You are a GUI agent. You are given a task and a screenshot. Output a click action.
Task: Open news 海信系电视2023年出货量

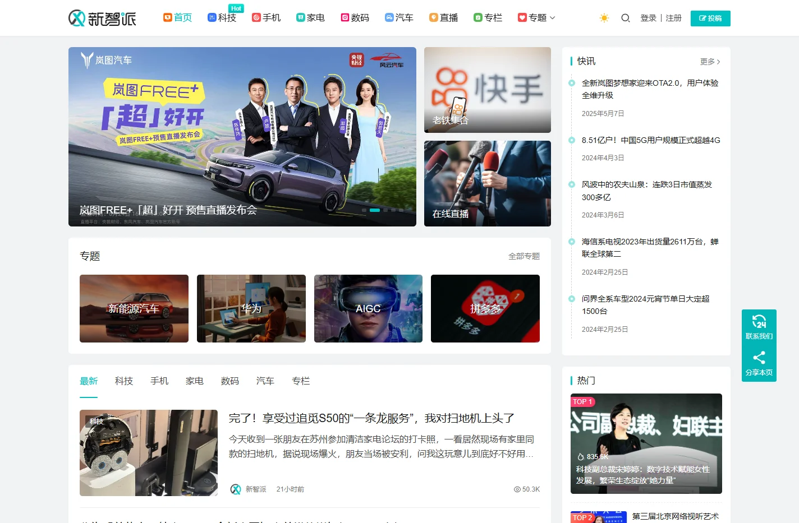pyautogui.click(x=650, y=248)
